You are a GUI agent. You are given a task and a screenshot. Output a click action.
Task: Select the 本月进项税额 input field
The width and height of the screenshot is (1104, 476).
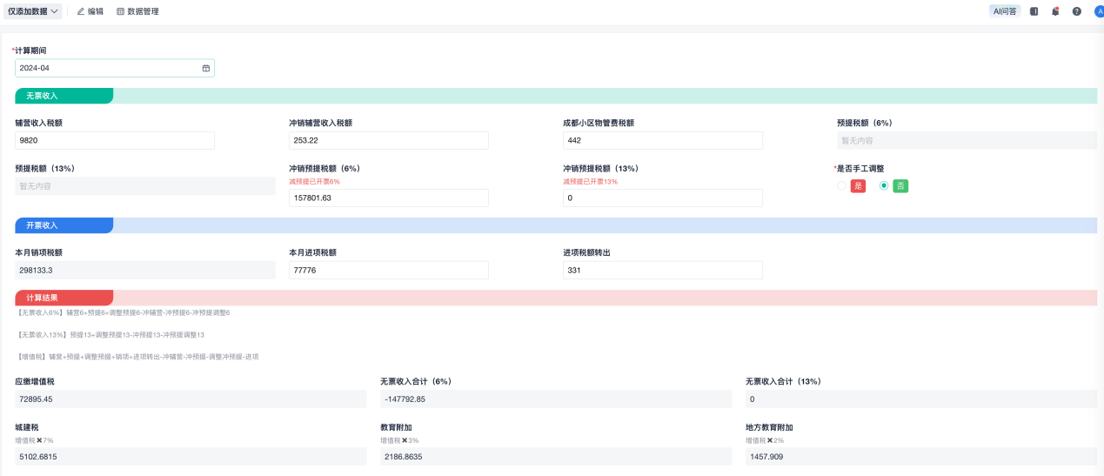pyautogui.click(x=388, y=271)
